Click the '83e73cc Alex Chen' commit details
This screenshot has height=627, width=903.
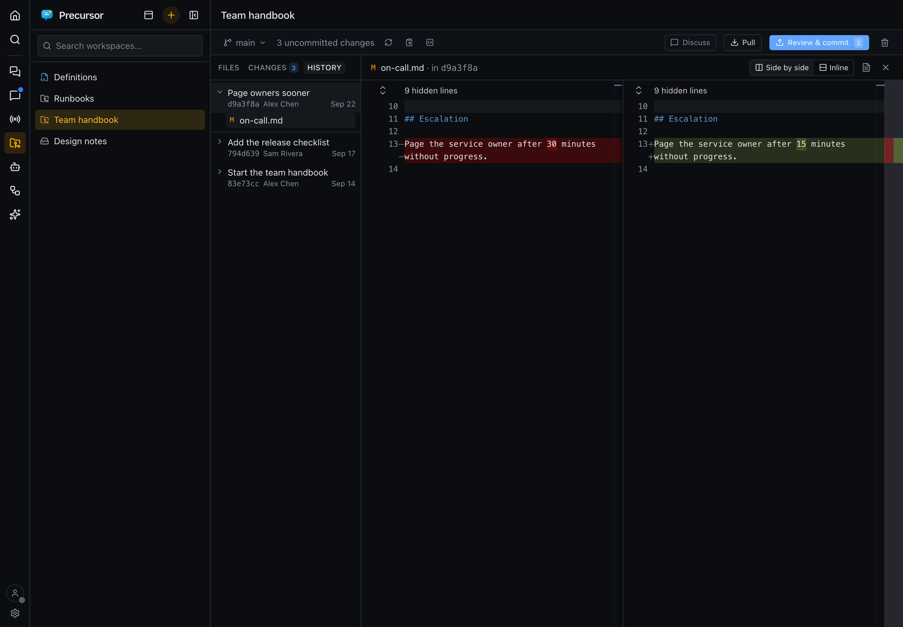pos(263,183)
